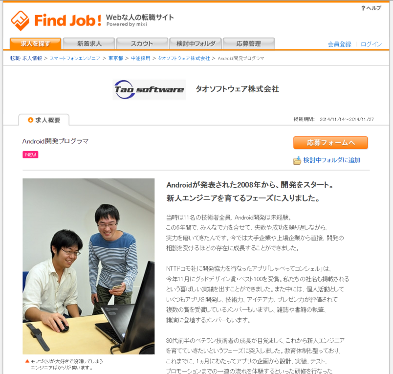Open the 会員登録 link

pyautogui.click(x=339, y=44)
